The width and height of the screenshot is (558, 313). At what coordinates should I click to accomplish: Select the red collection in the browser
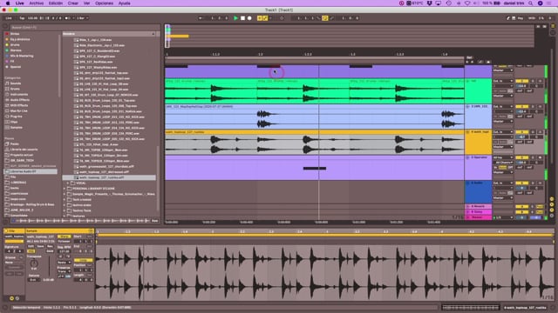coord(15,34)
